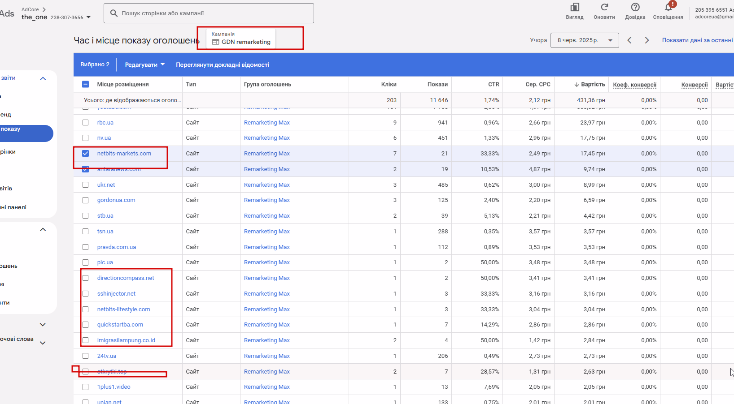Click the Вартість sort arrow
Viewport: 734px width, 404px height.
tap(577, 85)
